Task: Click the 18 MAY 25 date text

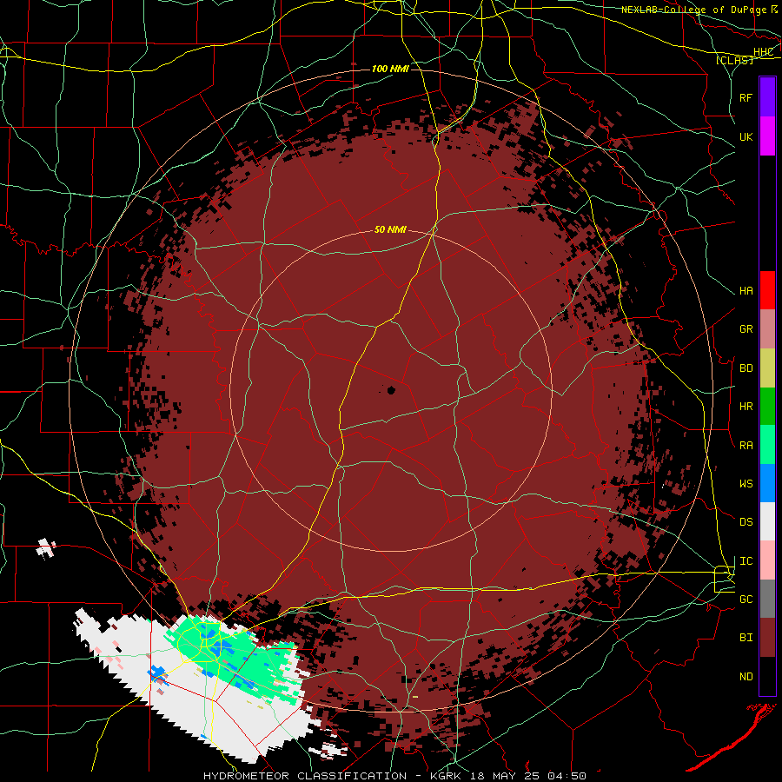Action: point(504,776)
